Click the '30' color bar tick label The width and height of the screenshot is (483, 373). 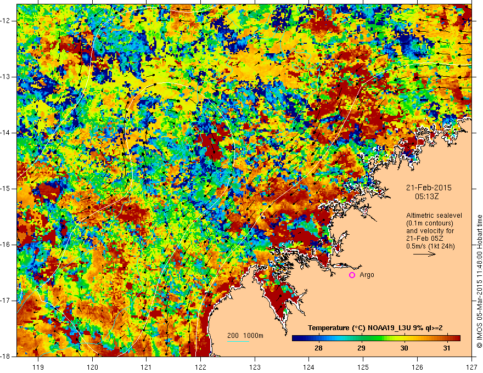point(404,348)
